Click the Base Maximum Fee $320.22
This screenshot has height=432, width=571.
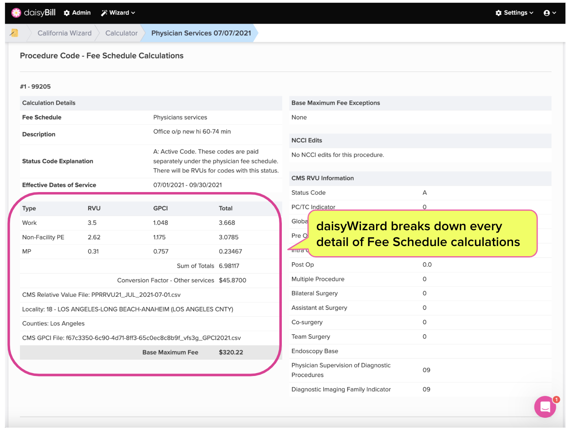pos(231,352)
